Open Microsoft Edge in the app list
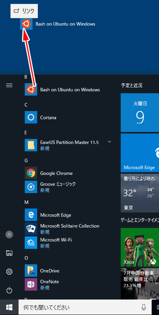159x315 pixels. coord(68,215)
